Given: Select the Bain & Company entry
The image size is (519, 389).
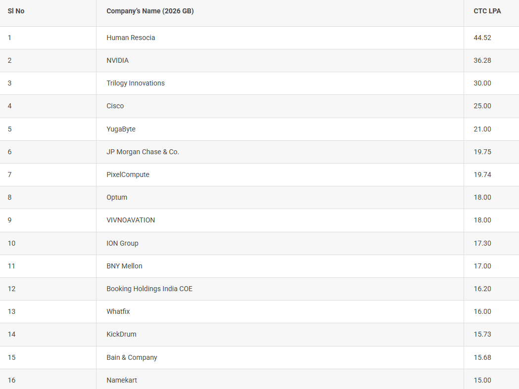Looking at the screenshot, I should [132, 357].
